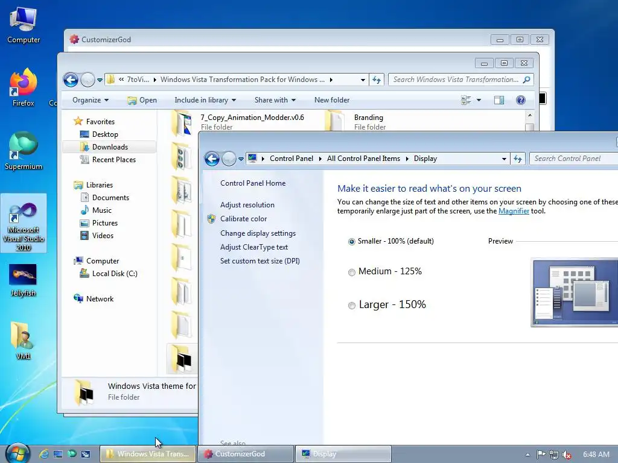The image size is (618, 463).
Task: Switch to the CustomizerGod taskbar button
Action: click(246, 454)
